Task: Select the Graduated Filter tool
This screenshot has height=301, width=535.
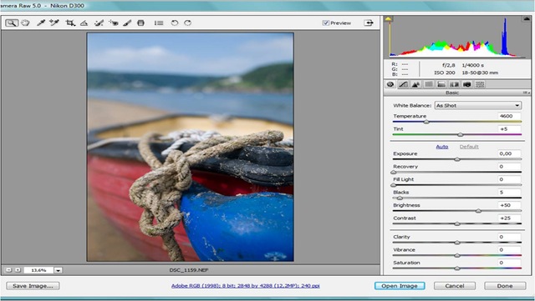Action: tap(140, 23)
